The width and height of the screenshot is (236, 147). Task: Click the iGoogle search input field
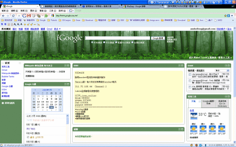click(x=117, y=38)
